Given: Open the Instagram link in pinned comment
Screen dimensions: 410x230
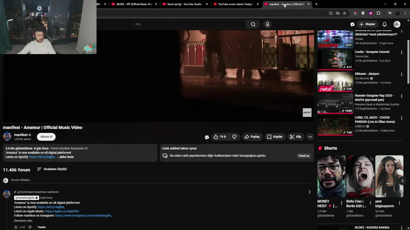Looking at the screenshot, I should click(84, 216).
